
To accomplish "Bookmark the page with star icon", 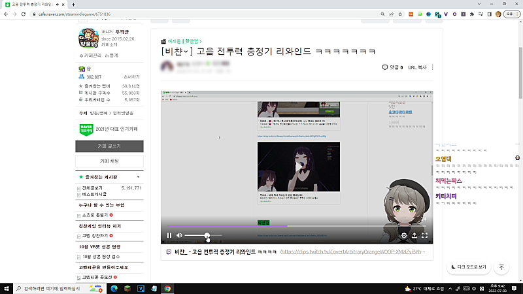I will 400,14.
